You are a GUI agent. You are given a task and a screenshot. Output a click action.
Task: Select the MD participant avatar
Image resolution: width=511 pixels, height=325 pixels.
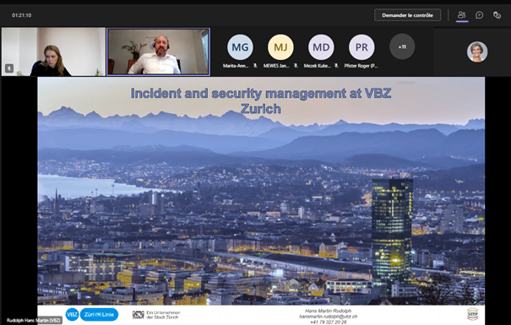321,47
